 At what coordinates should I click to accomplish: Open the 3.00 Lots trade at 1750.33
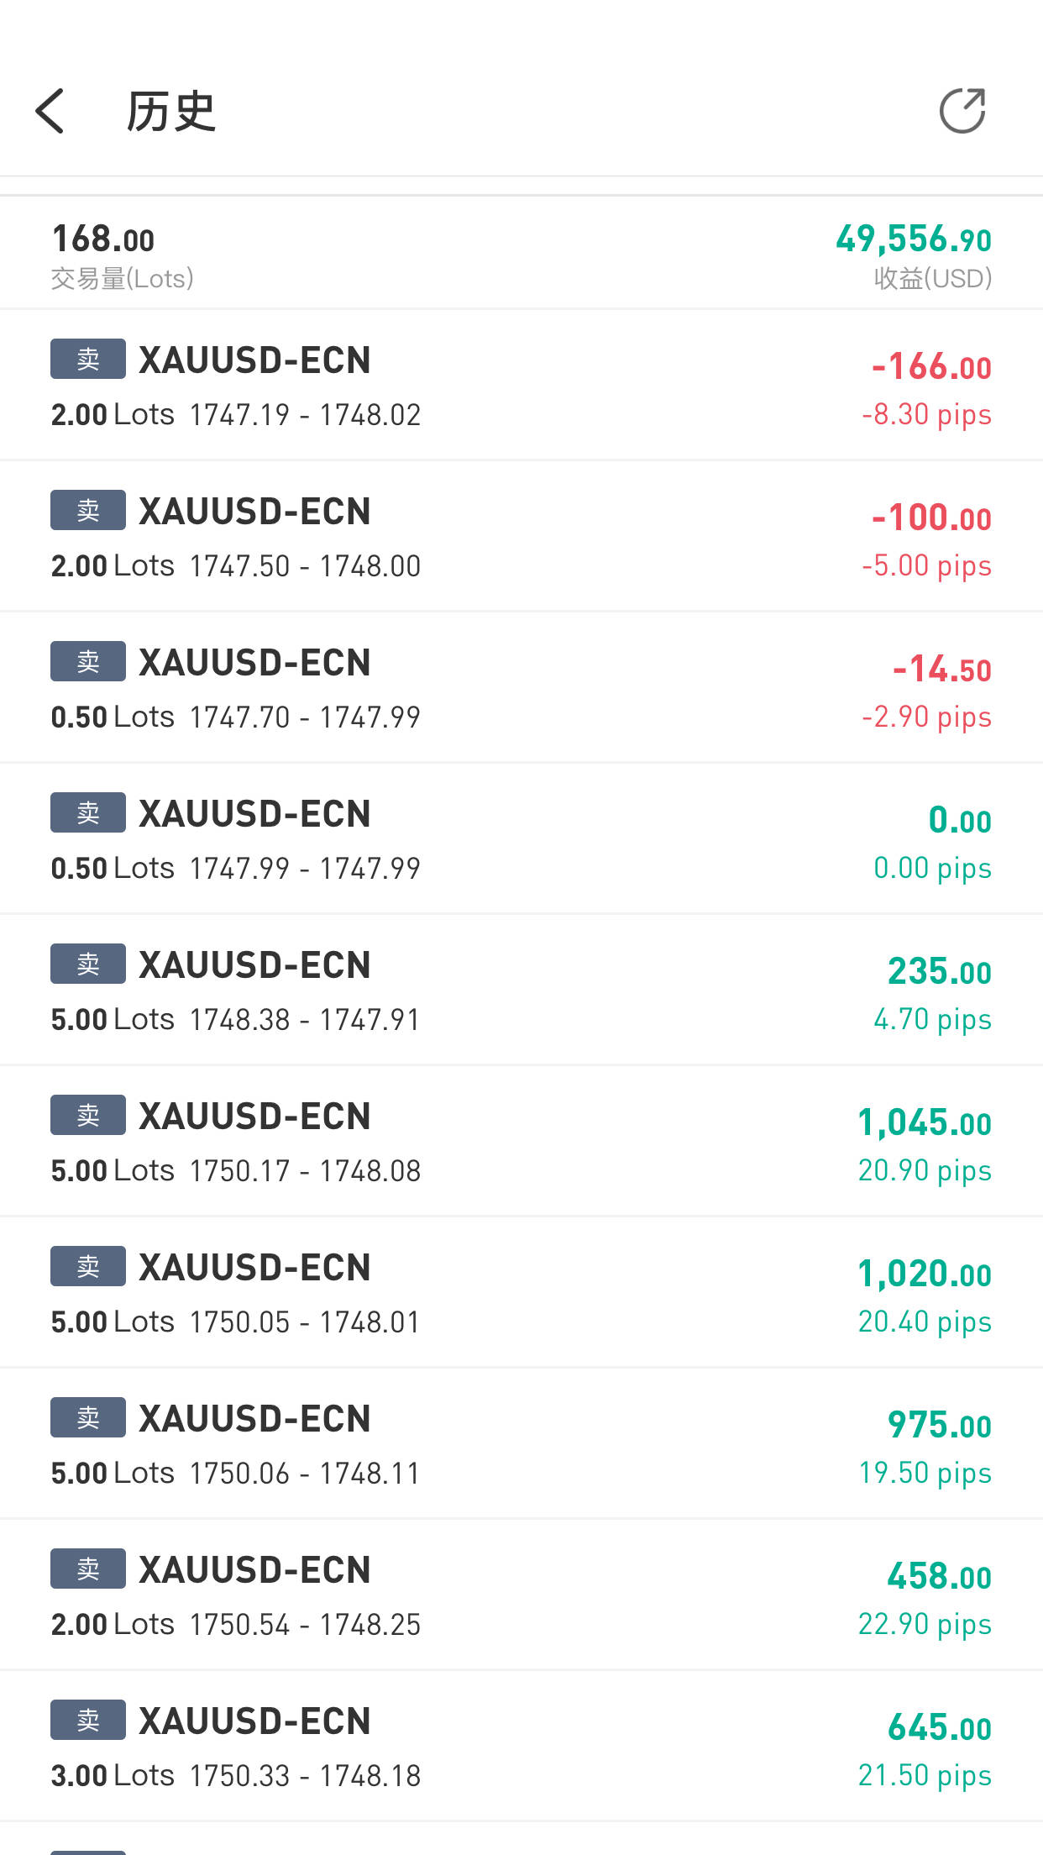pos(521,1747)
